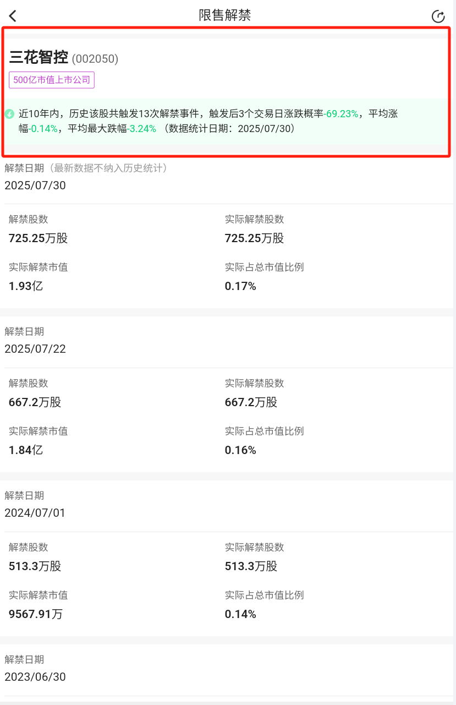Select the 2025/07/30 unlock date entry
456x705 pixels.
(x=35, y=185)
